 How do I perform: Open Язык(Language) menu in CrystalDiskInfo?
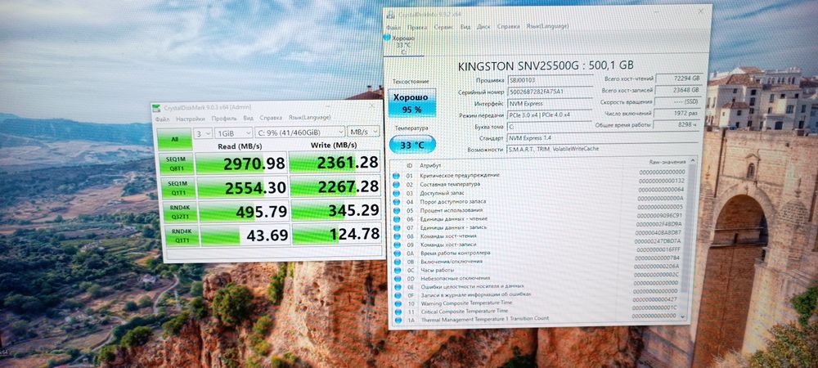546,25
